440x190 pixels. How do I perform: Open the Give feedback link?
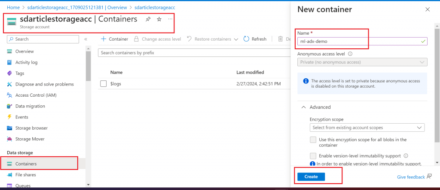(412, 177)
